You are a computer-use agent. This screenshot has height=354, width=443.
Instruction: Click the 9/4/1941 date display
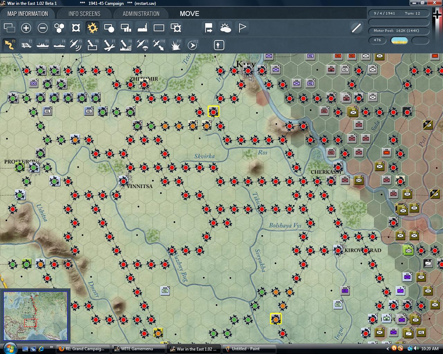click(385, 13)
